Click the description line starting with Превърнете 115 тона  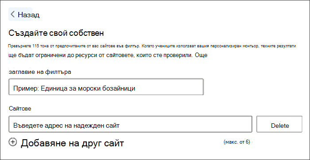[x=152, y=46]
